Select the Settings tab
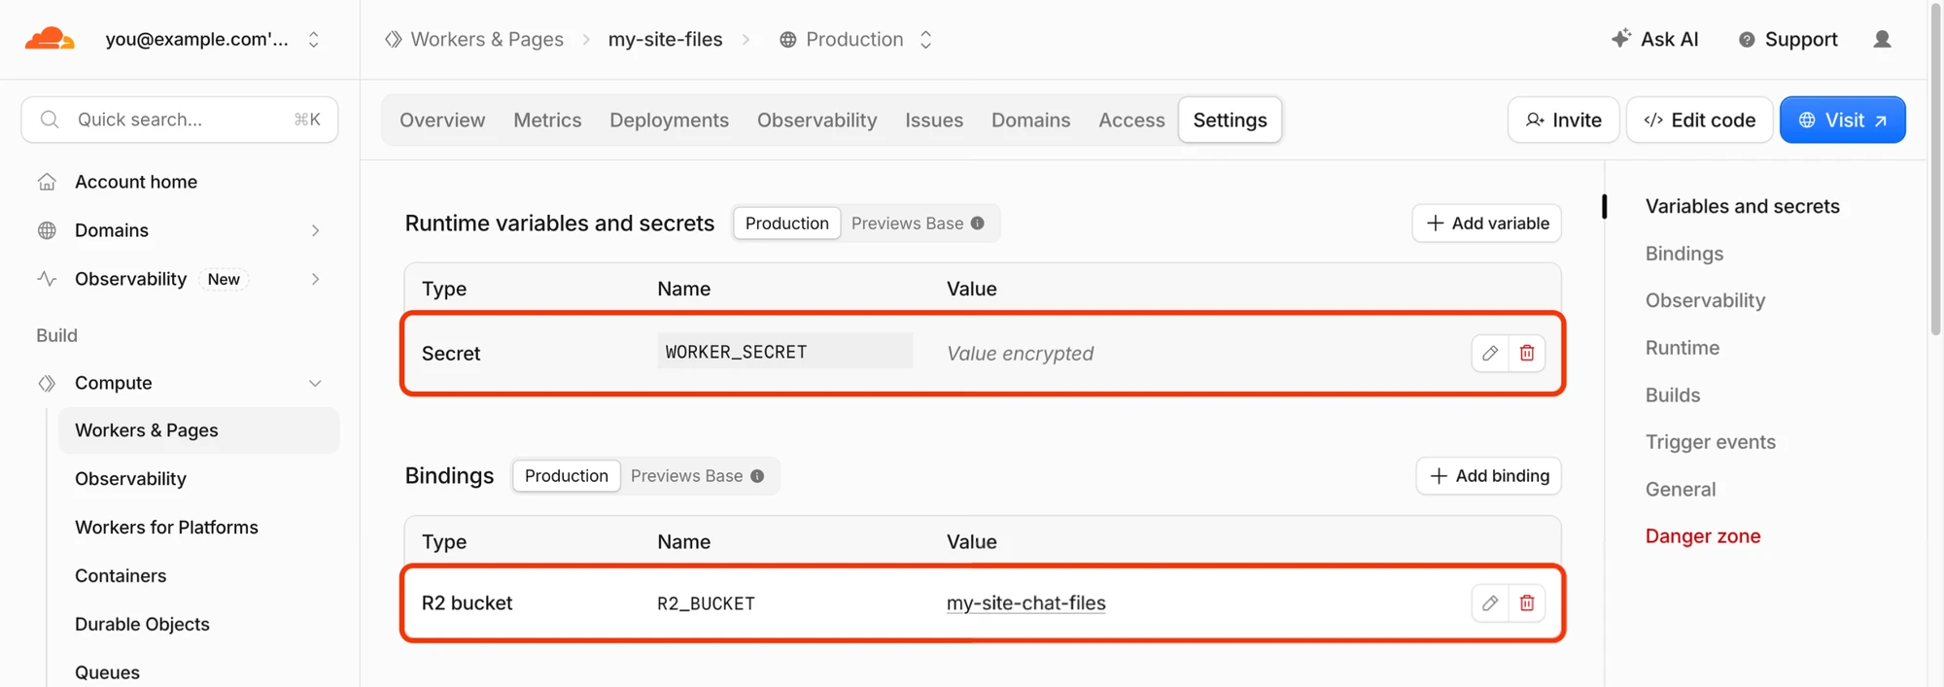The width and height of the screenshot is (1944, 687). (x=1230, y=120)
